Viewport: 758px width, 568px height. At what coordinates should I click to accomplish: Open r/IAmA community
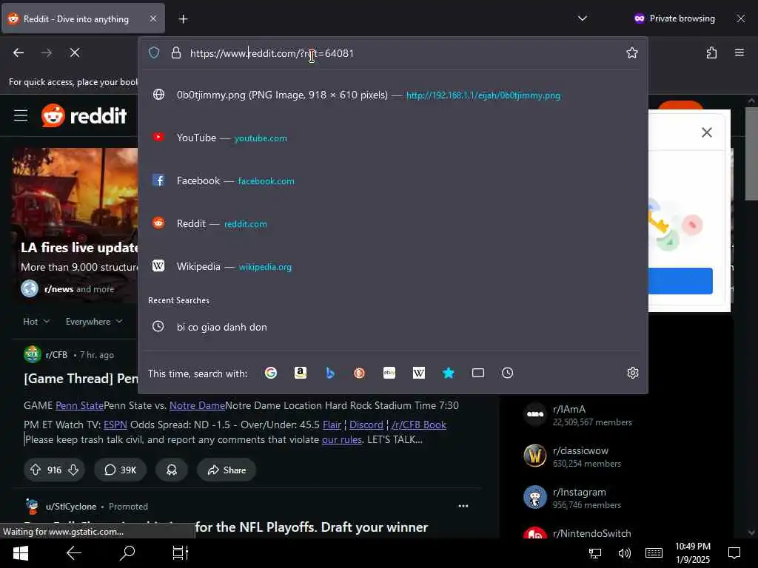(x=569, y=409)
